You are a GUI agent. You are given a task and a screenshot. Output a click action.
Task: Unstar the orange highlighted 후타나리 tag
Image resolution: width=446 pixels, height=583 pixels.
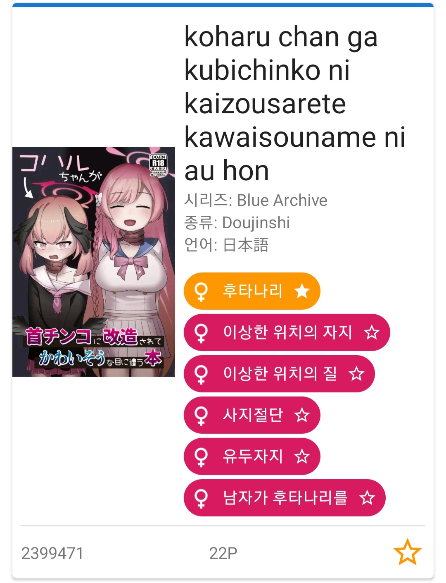pyautogui.click(x=302, y=291)
